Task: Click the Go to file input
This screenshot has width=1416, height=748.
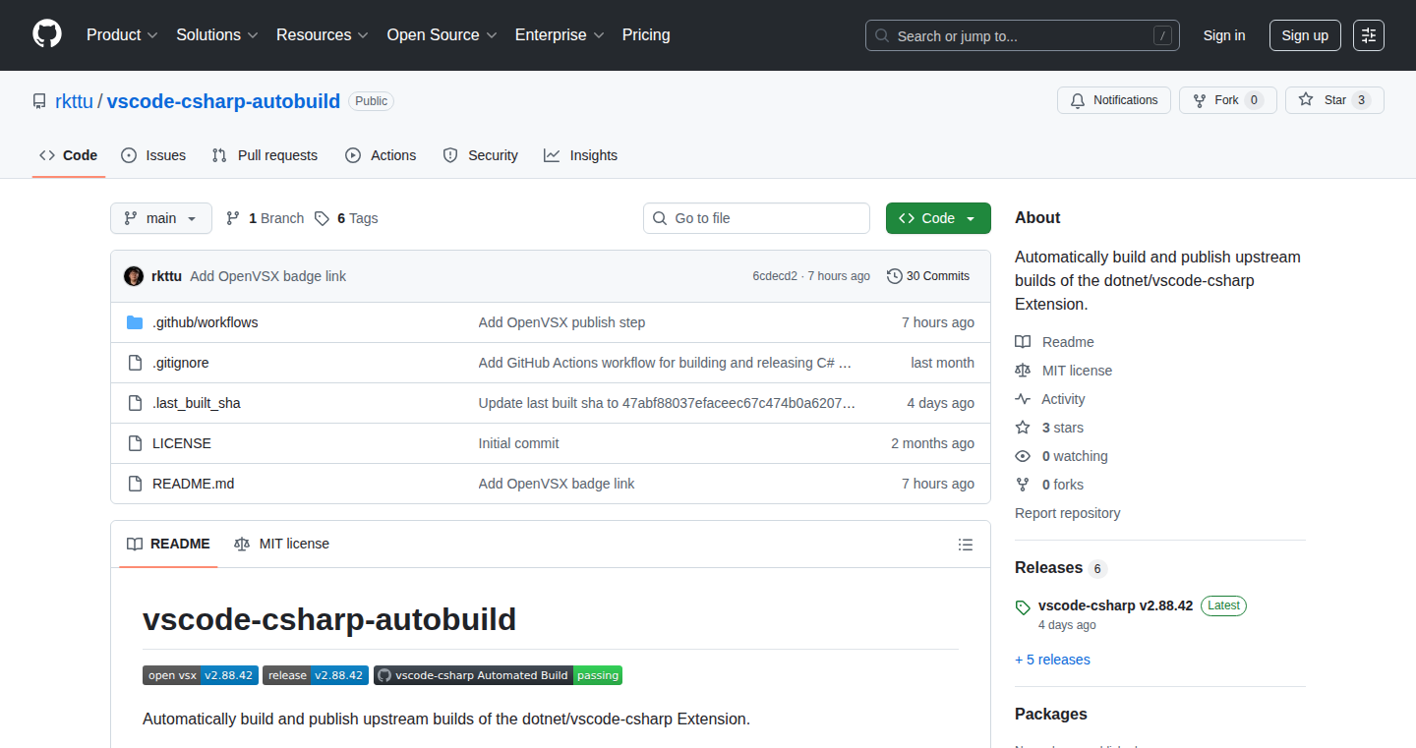Action: click(x=756, y=218)
